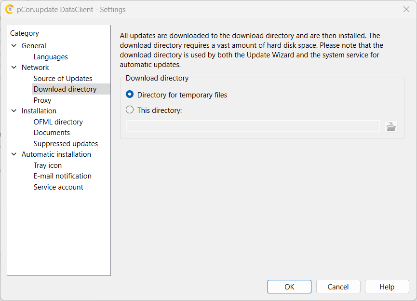Open the OFML directory page
Image resolution: width=417 pixels, height=301 pixels.
coord(58,122)
